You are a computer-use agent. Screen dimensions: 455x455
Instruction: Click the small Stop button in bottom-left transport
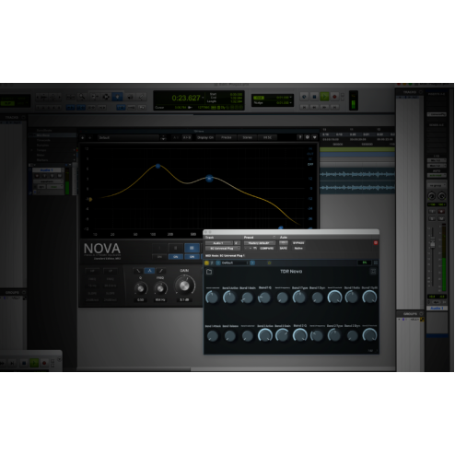point(24,363)
